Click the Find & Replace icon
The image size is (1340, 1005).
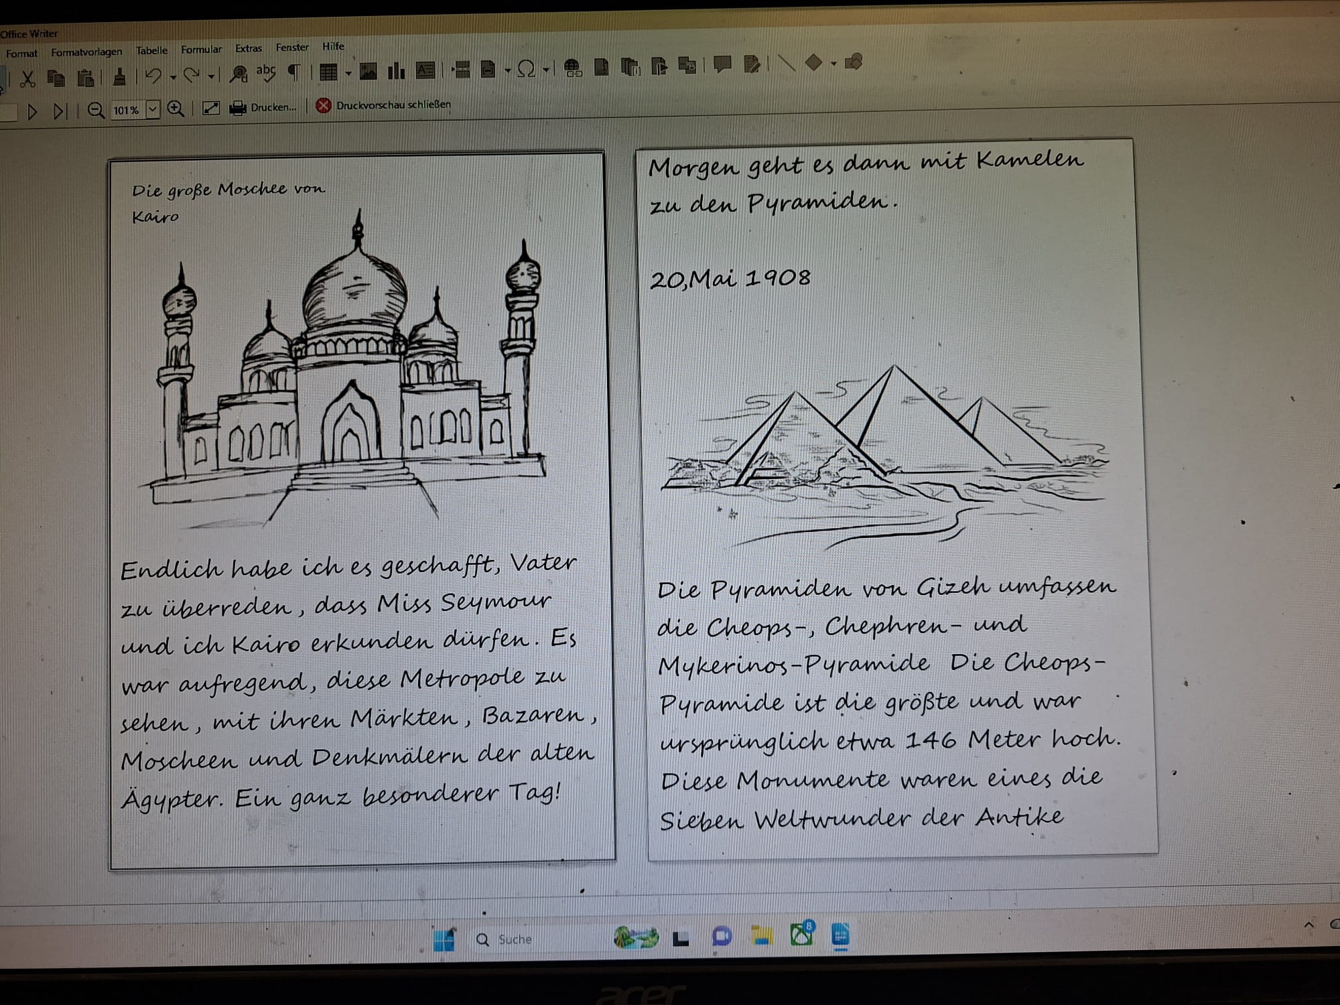(239, 74)
